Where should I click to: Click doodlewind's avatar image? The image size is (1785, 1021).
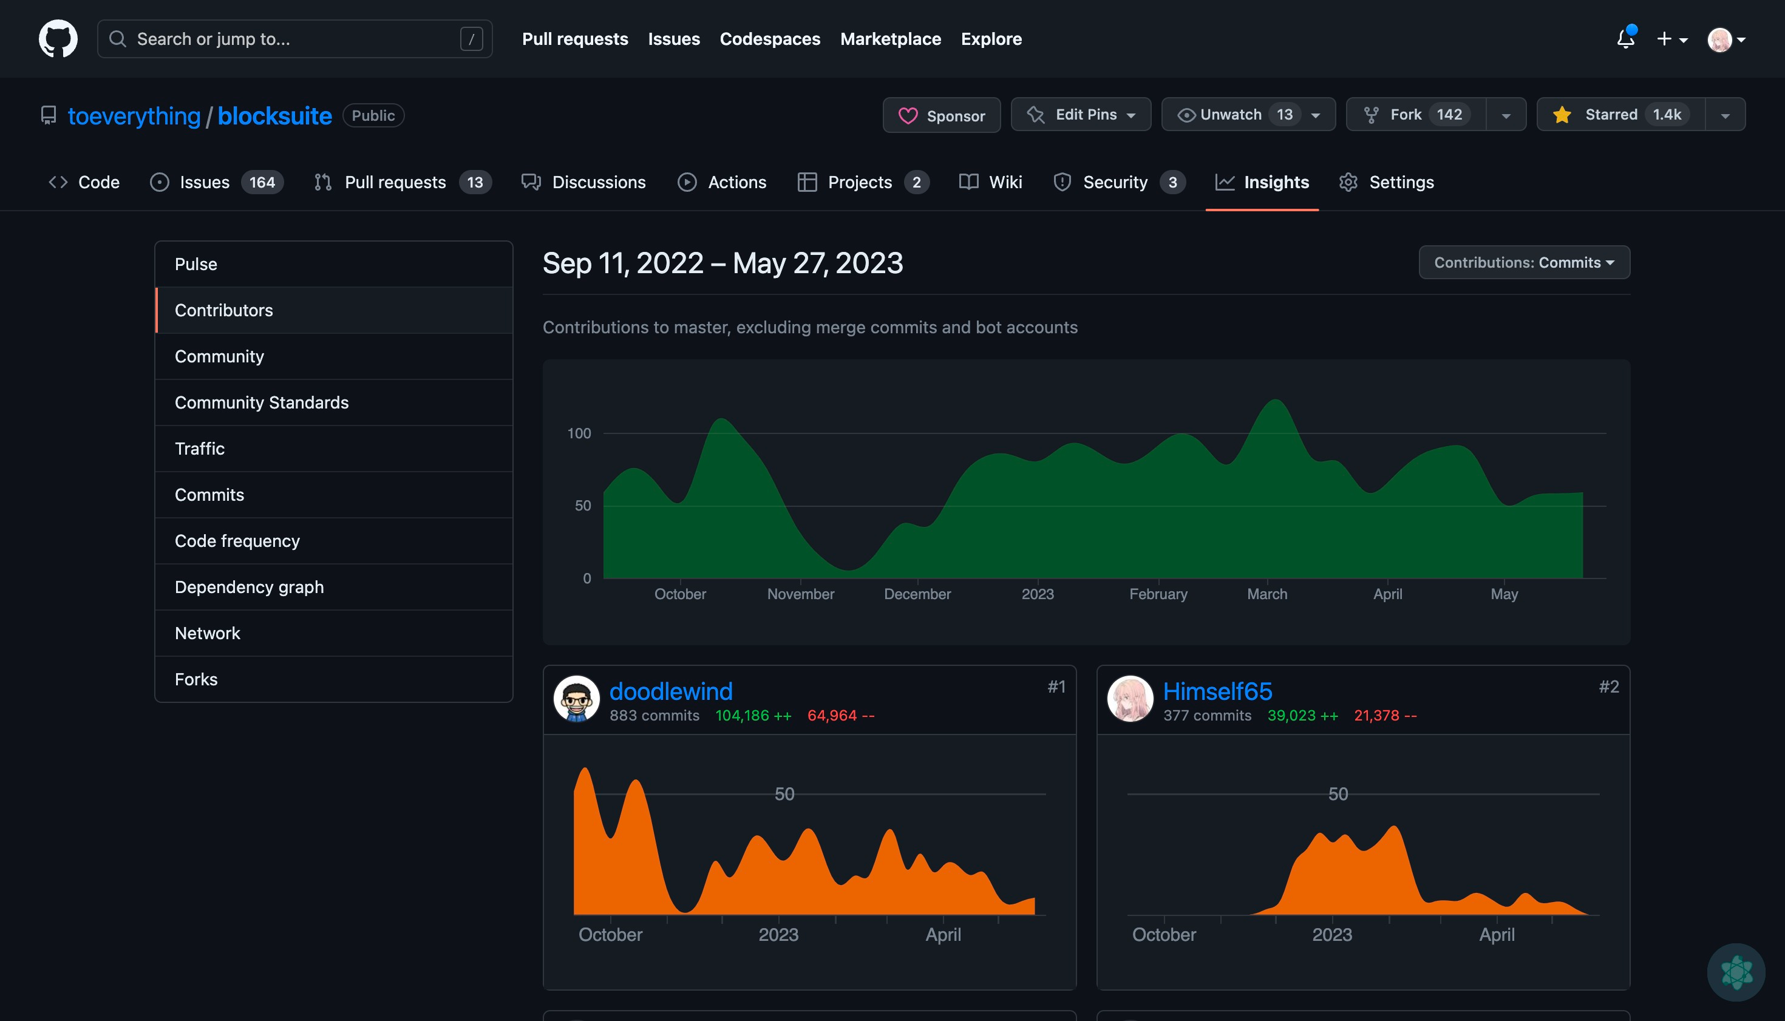pyautogui.click(x=577, y=699)
